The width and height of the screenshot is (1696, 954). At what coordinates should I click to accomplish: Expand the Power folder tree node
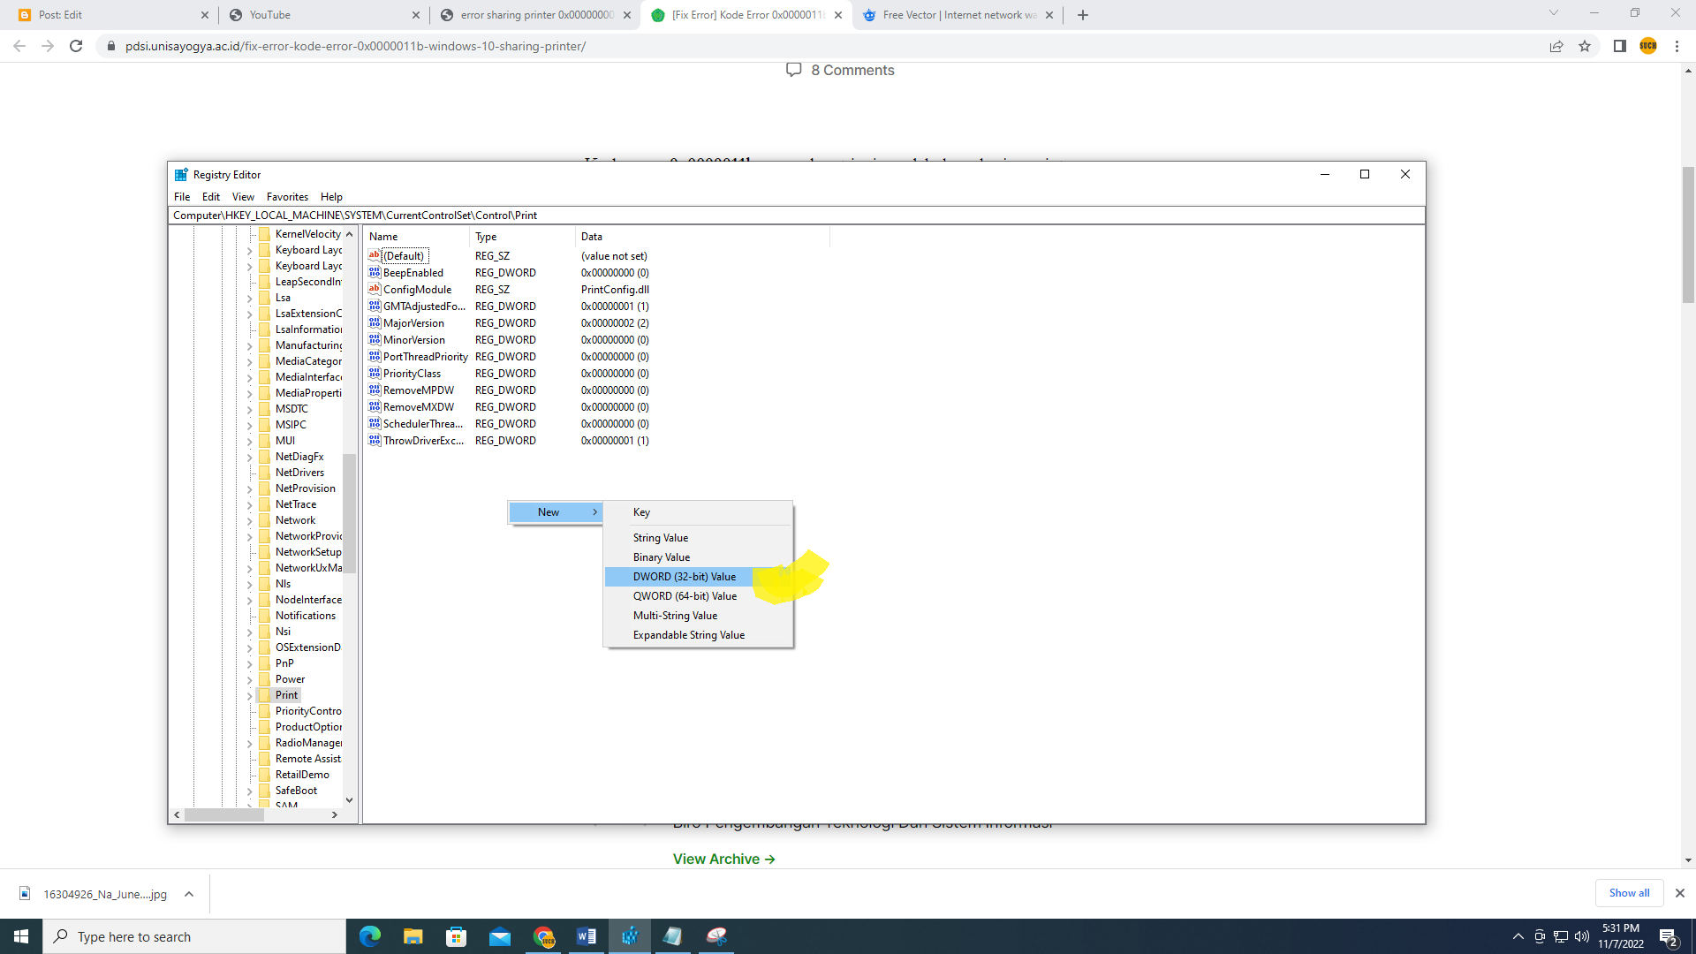(250, 680)
